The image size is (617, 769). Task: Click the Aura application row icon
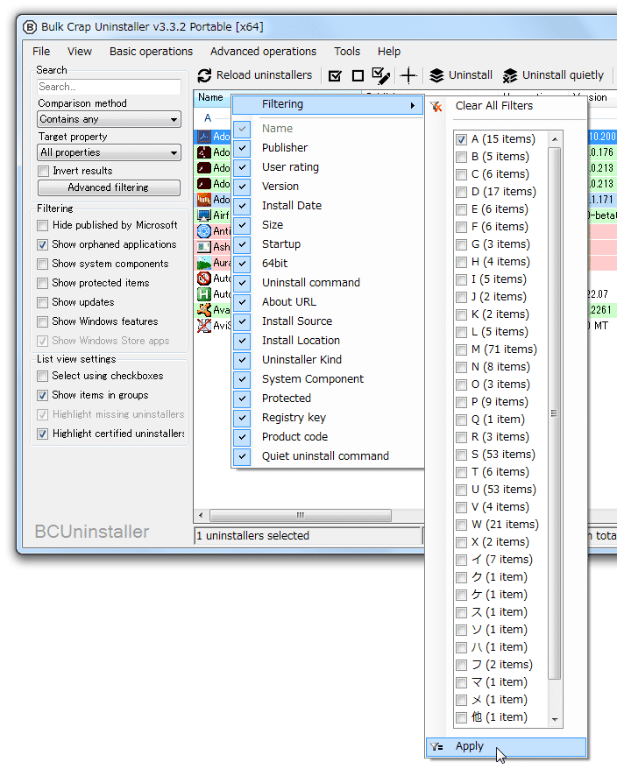pyautogui.click(x=203, y=263)
